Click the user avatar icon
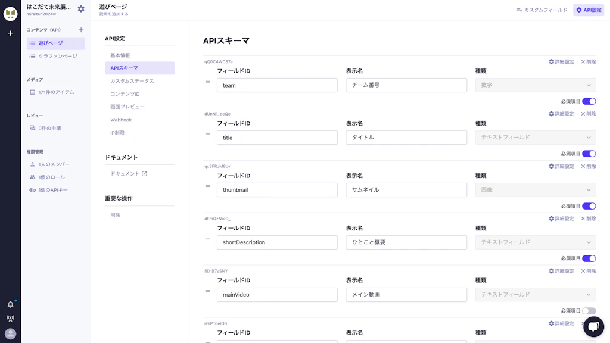610x343 pixels. pos(10,334)
